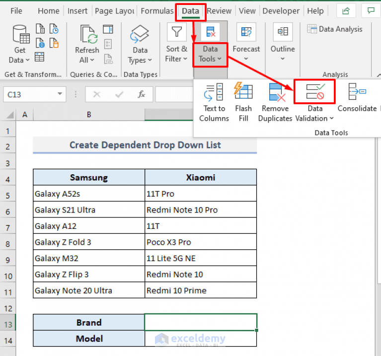Expand the Forecast dropdown chevron
This screenshot has width=381, height=356.
point(246,59)
